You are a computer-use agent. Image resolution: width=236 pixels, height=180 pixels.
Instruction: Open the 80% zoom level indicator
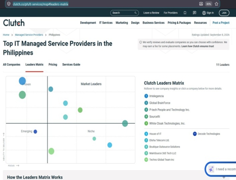[x=209, y=4]
